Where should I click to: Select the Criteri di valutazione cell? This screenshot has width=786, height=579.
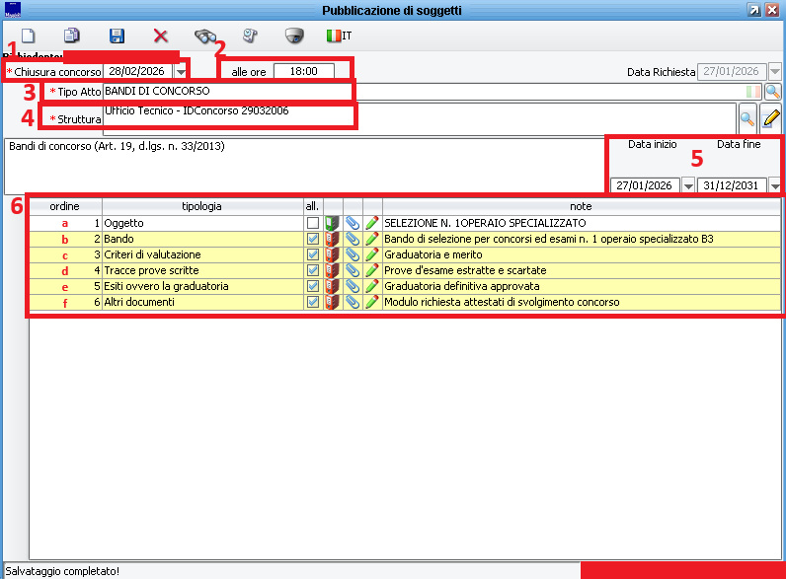tap(202, 254)
